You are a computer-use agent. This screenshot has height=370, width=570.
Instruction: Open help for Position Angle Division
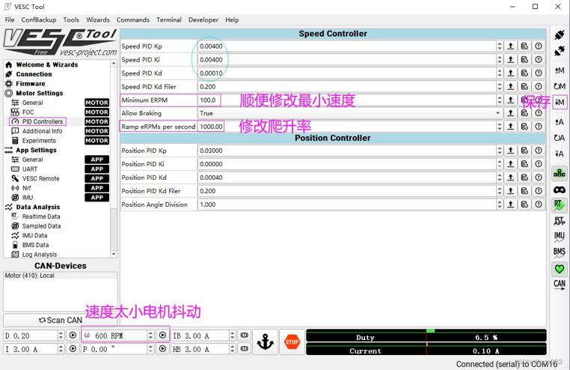pos(539,204)
